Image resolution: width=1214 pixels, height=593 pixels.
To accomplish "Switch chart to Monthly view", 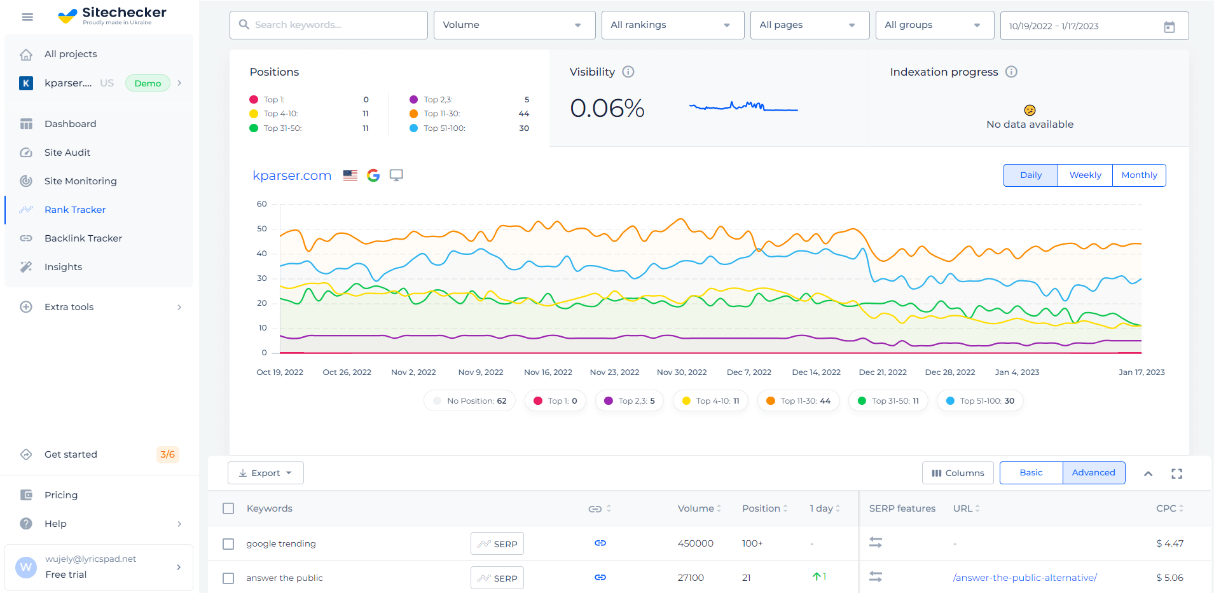I will [1139, 175].
